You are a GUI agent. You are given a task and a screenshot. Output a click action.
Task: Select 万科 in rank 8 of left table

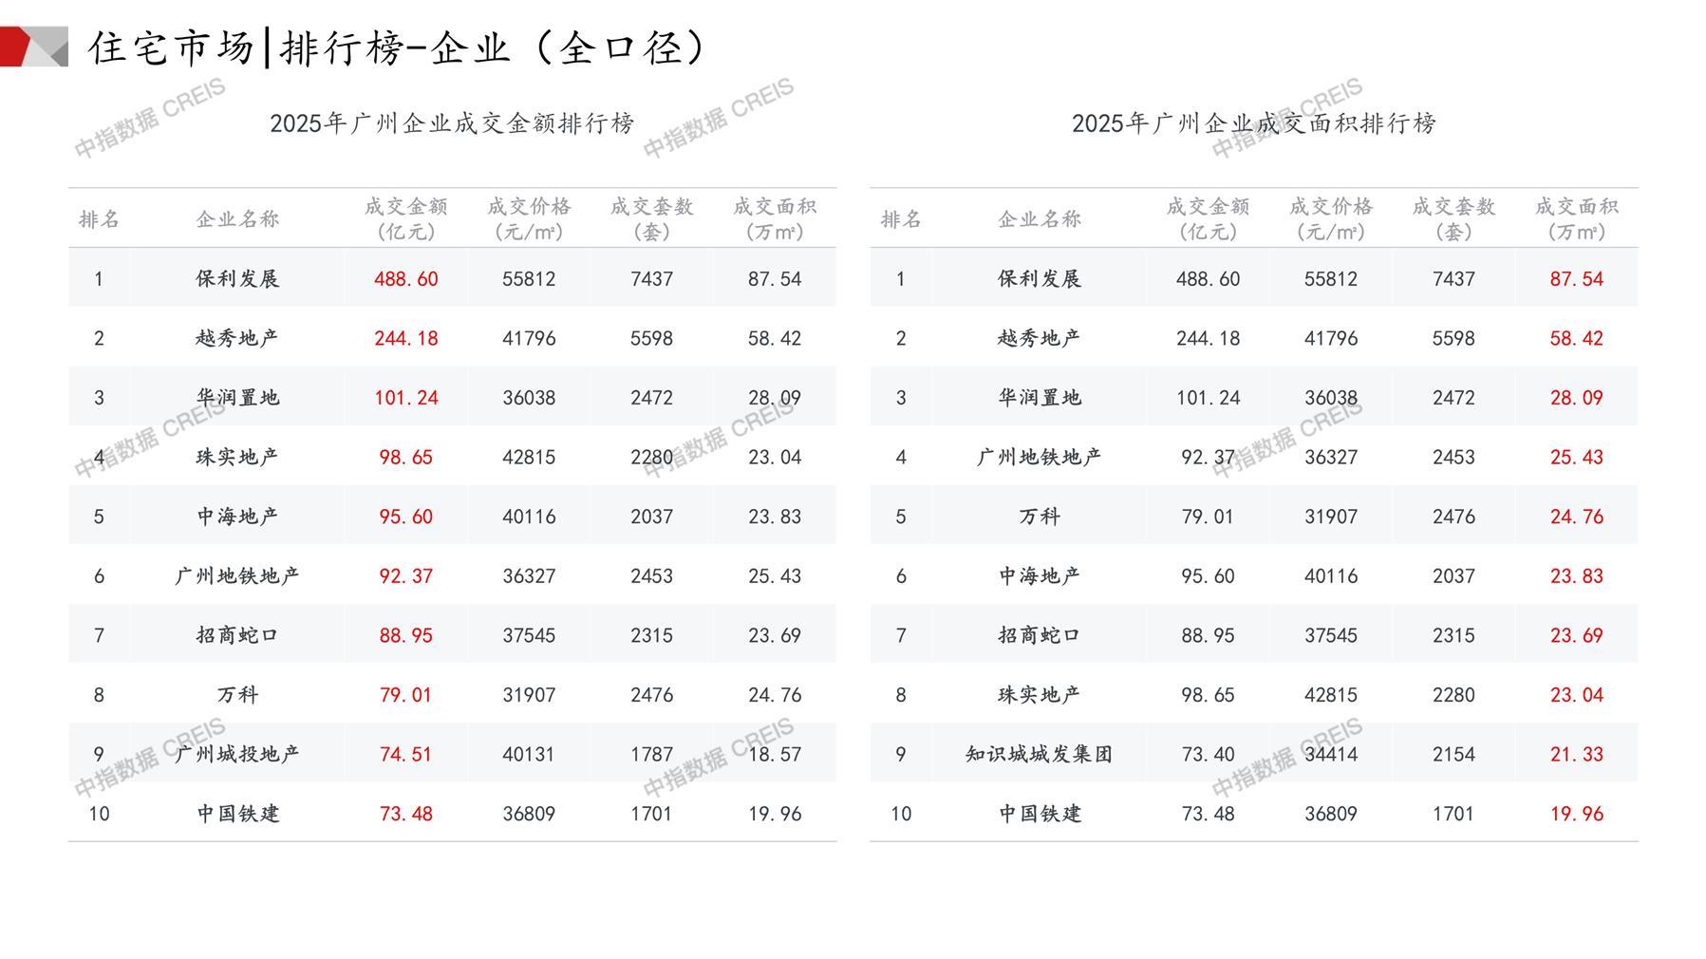click(x=237, y=695)
